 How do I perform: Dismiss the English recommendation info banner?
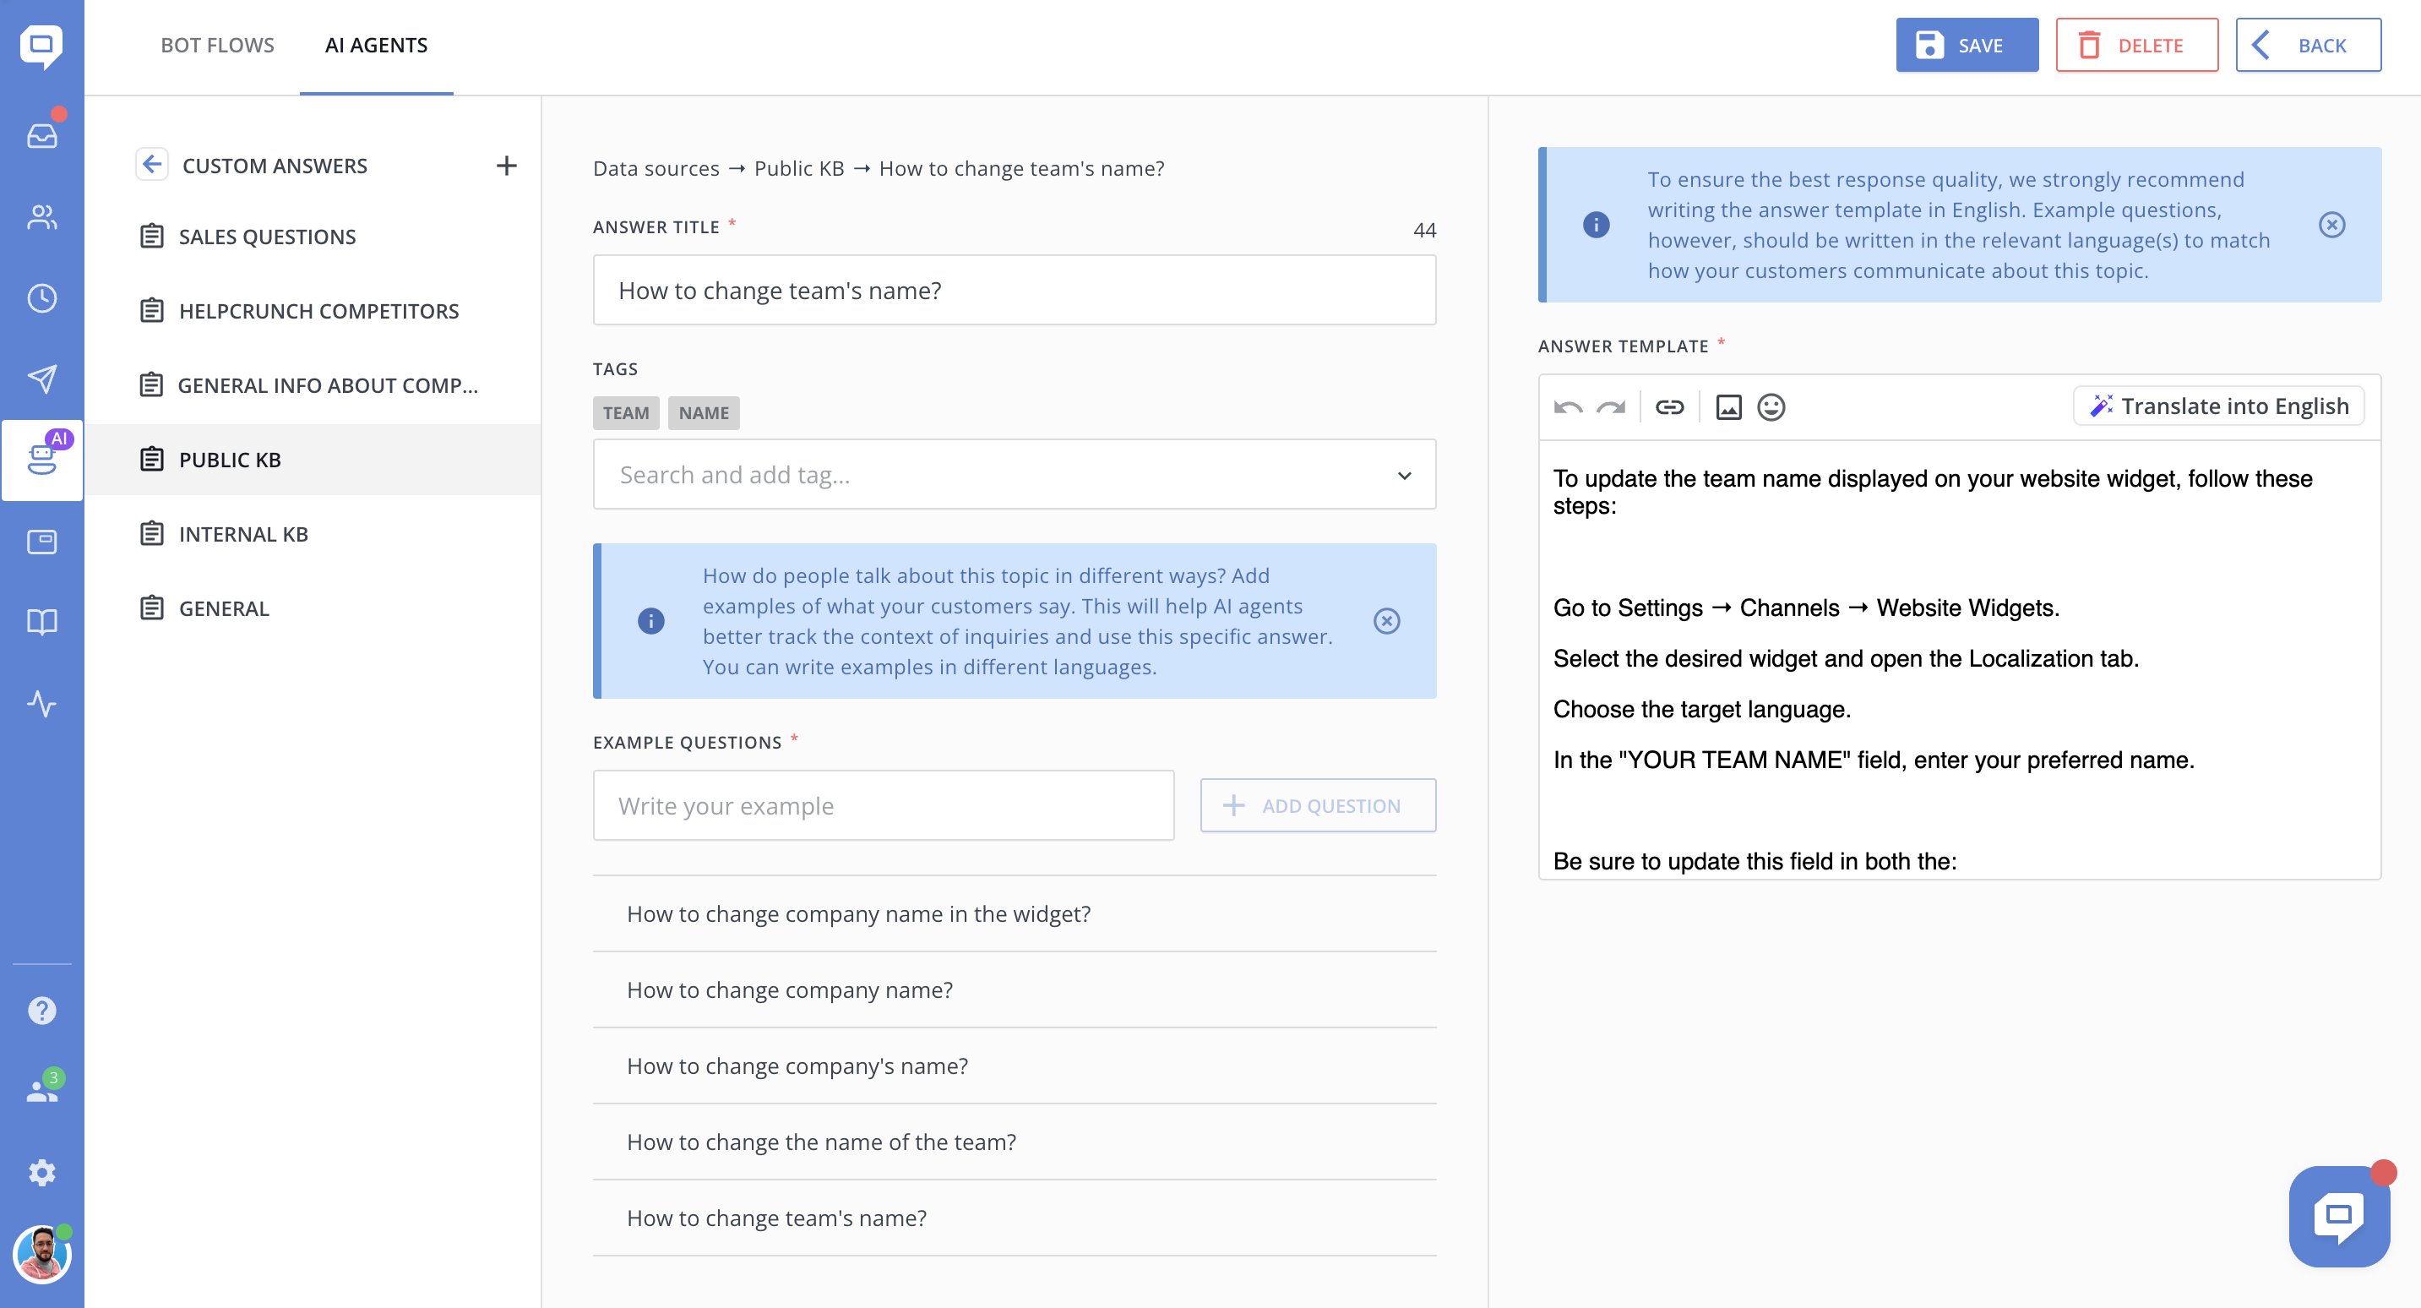tap(2331, 225)
